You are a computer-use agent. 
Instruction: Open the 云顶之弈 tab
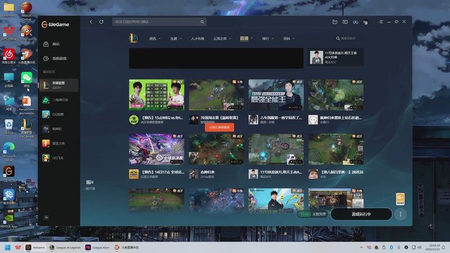(x=220, y=39)
